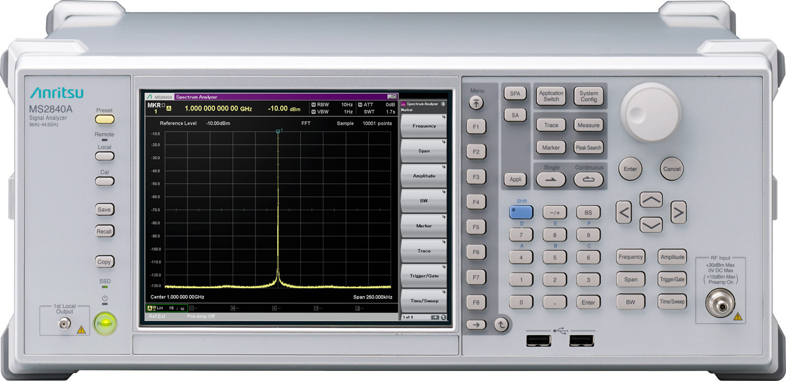The height and width of the screenshot is (381, 786).
Task: Touch the right USB port
Action: click(x=582, y=340)
